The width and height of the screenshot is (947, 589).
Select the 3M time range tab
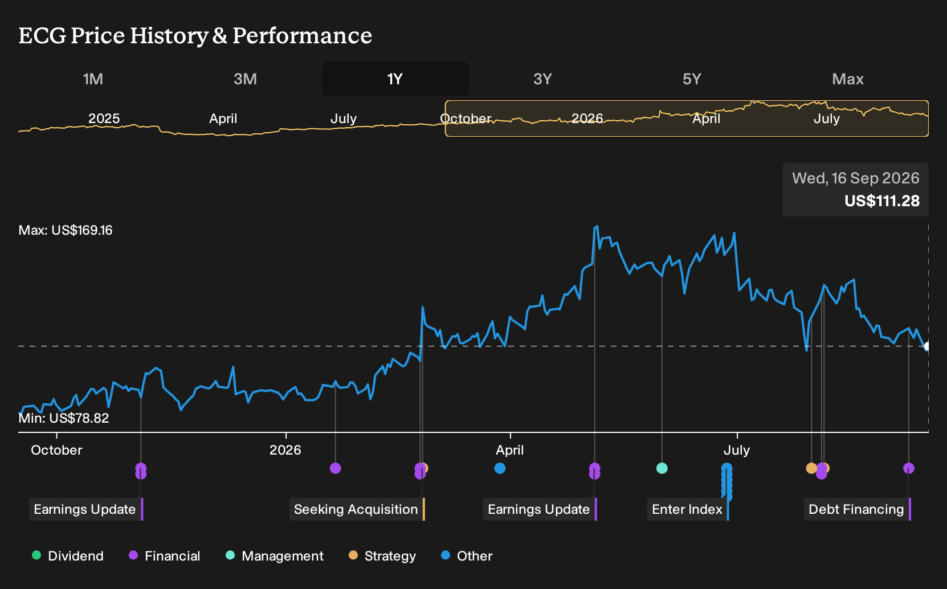[x=245, y=79]
